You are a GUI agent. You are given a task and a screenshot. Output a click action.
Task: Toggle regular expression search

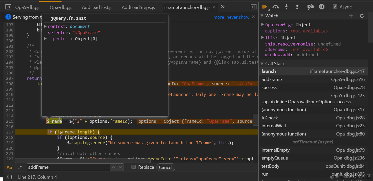[x=20, y=167]
